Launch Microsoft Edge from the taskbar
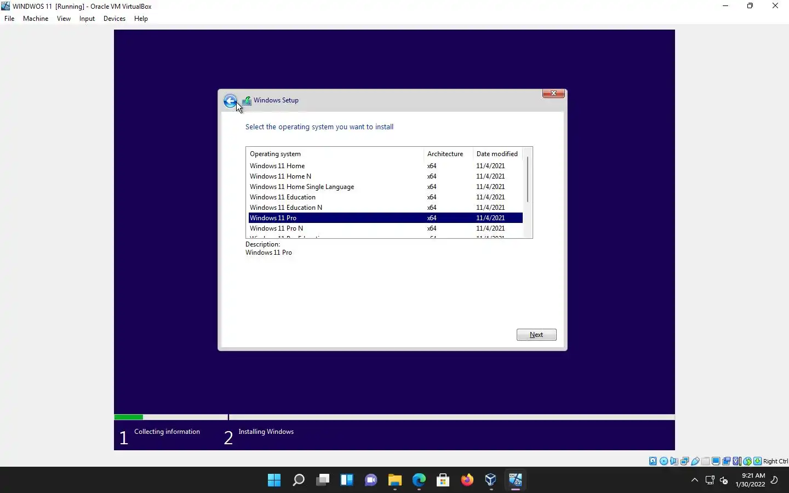This screenshot has width=789, height=493. coord(419,480)
